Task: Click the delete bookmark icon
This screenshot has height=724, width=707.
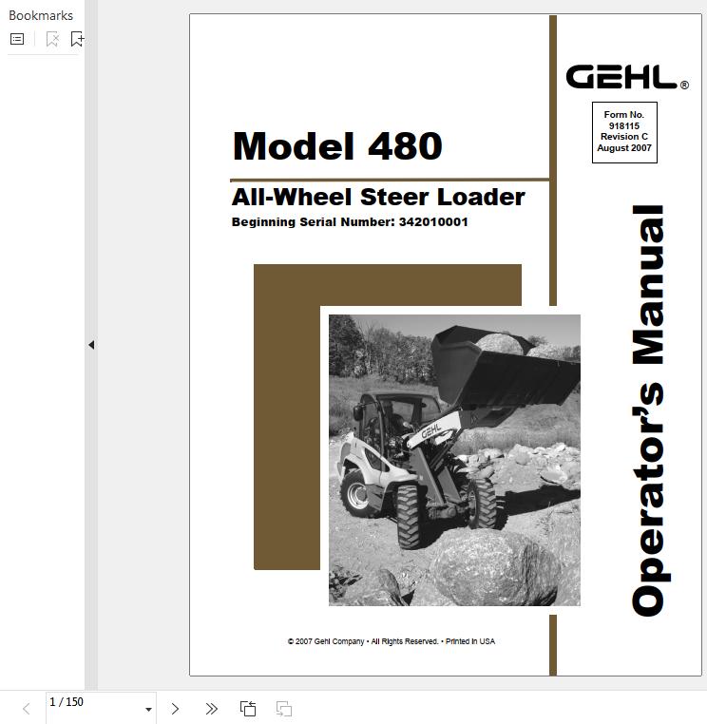Action: (52, 39)
